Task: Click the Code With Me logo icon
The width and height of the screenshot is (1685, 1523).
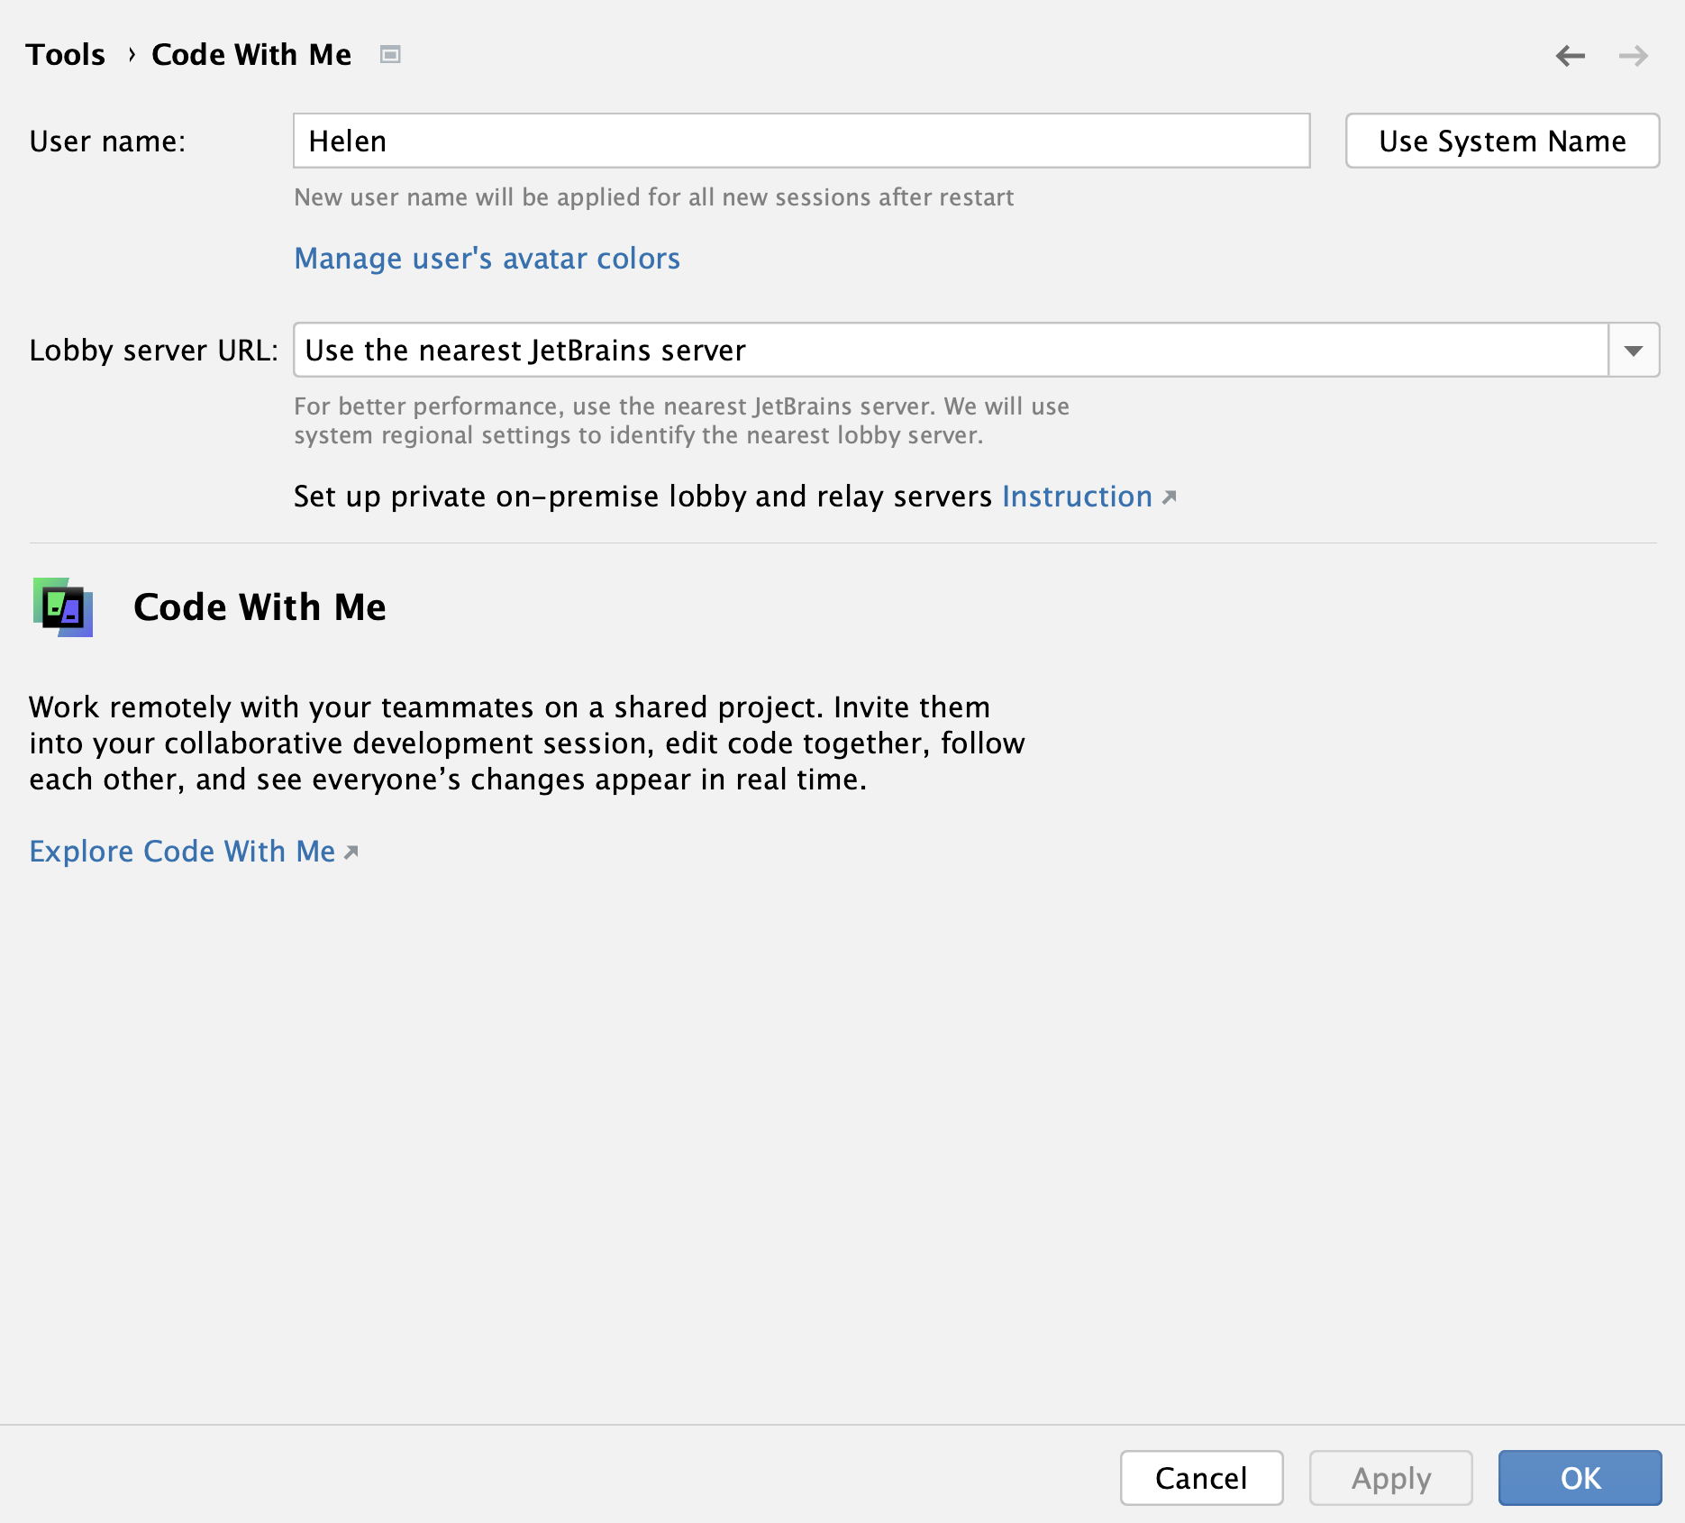Action: [x=64, y=608]
